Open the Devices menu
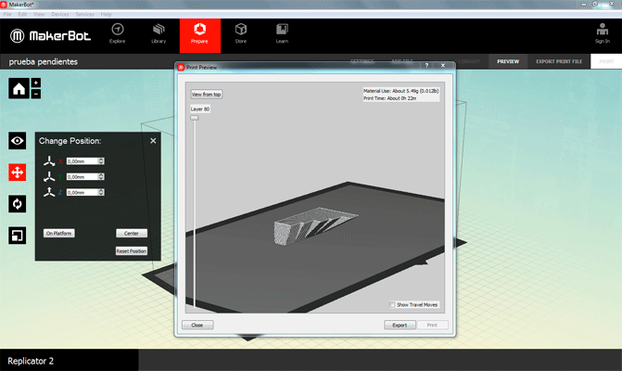The image size is (622, 371). click(x=60, y=14)
